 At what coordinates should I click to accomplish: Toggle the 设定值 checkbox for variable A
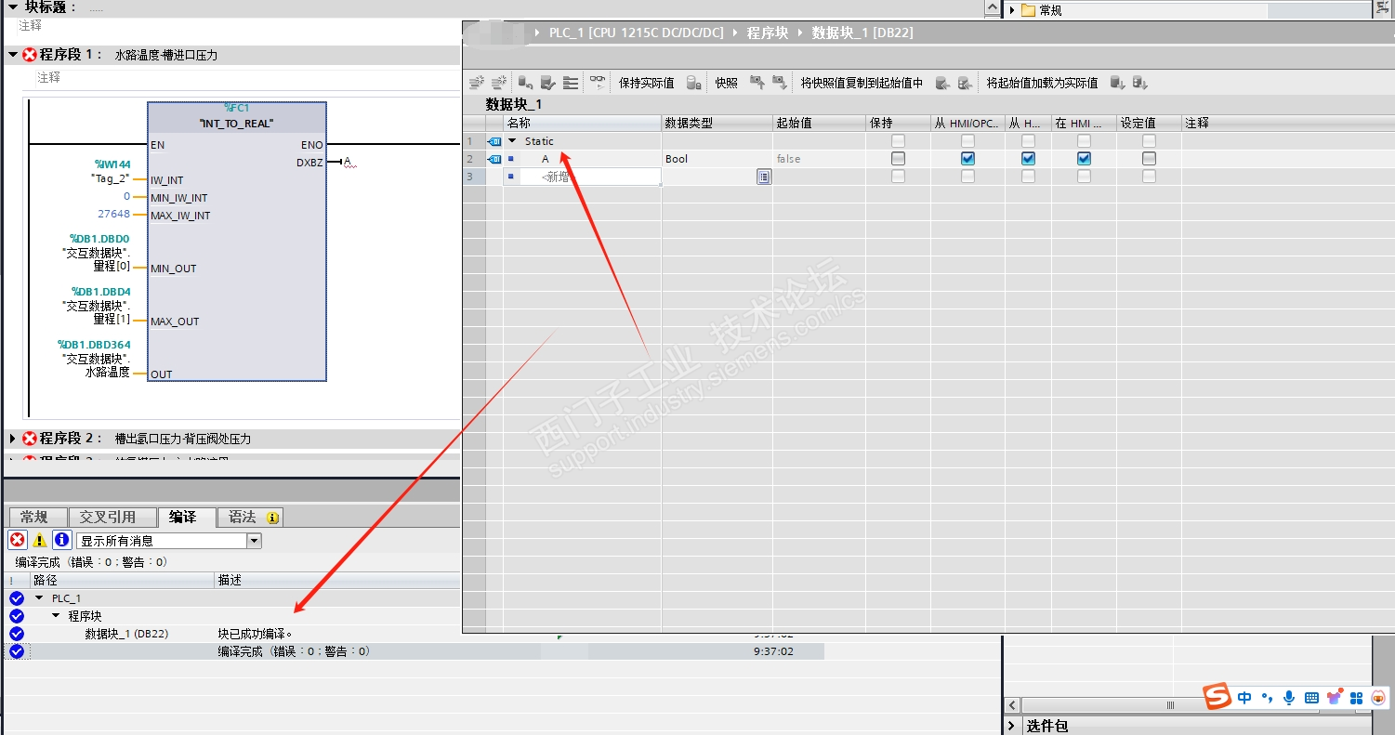click(1149, 159)
